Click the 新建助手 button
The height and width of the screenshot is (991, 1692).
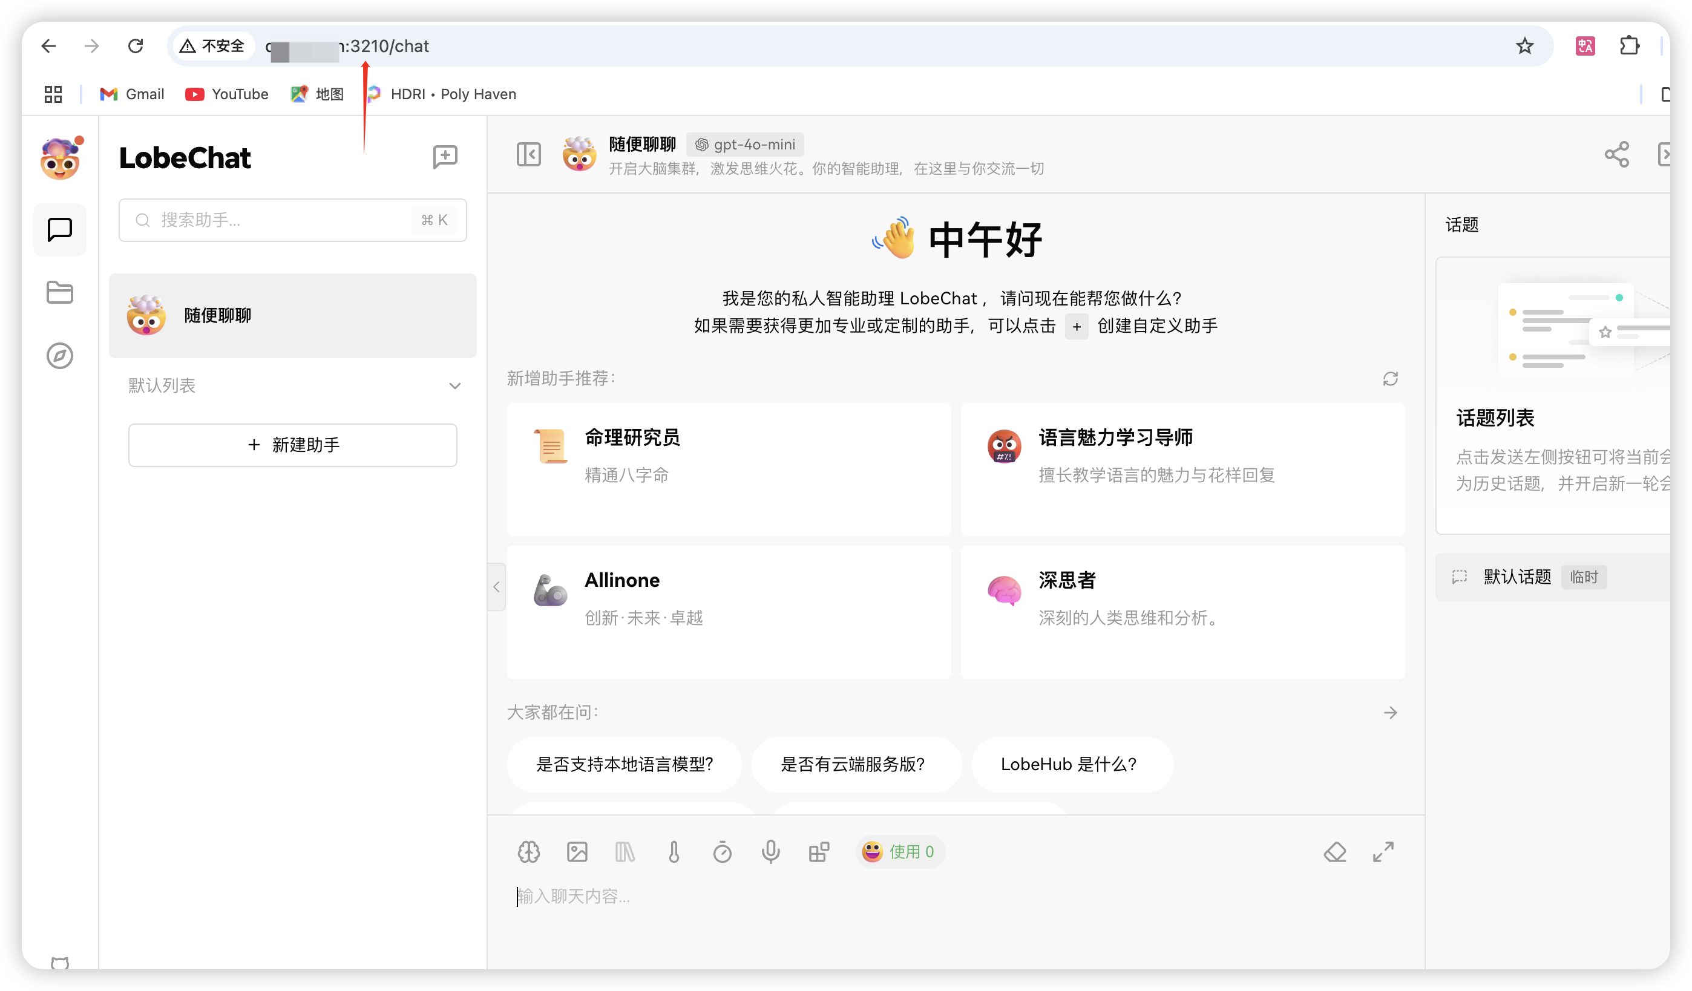[x=293, y=445]
